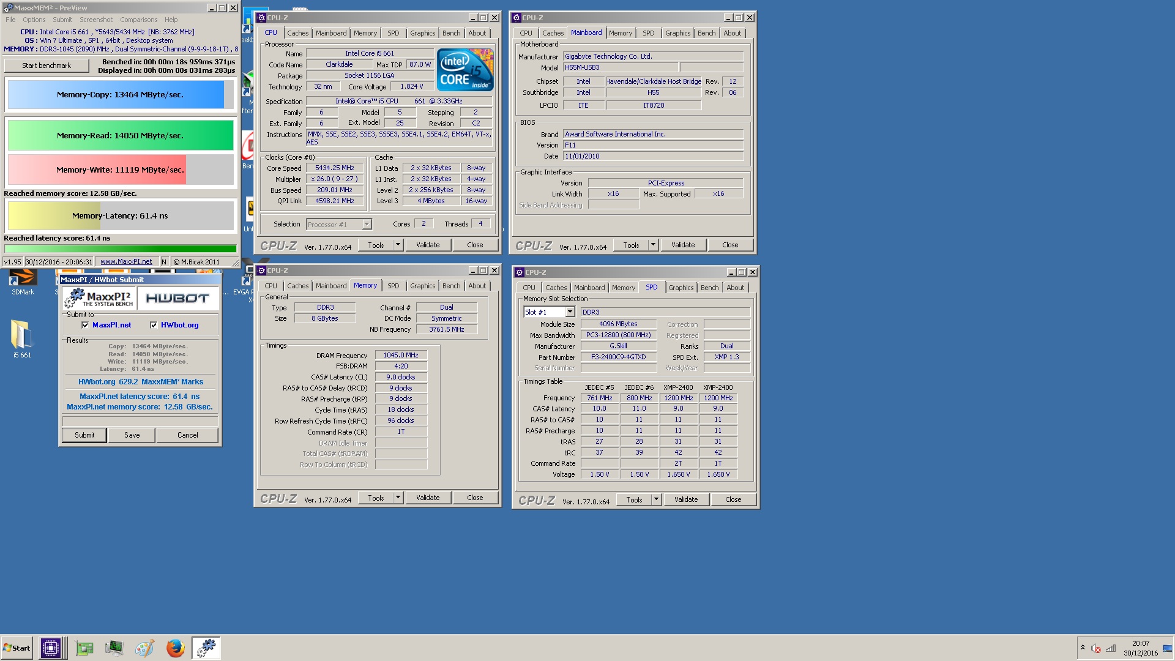
Task: Open the 3DMark desktop shortcut
Action: coord(23,283)
